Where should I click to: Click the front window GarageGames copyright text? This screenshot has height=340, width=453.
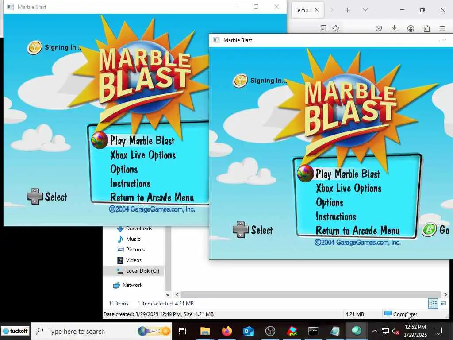(x=357, y=243)
